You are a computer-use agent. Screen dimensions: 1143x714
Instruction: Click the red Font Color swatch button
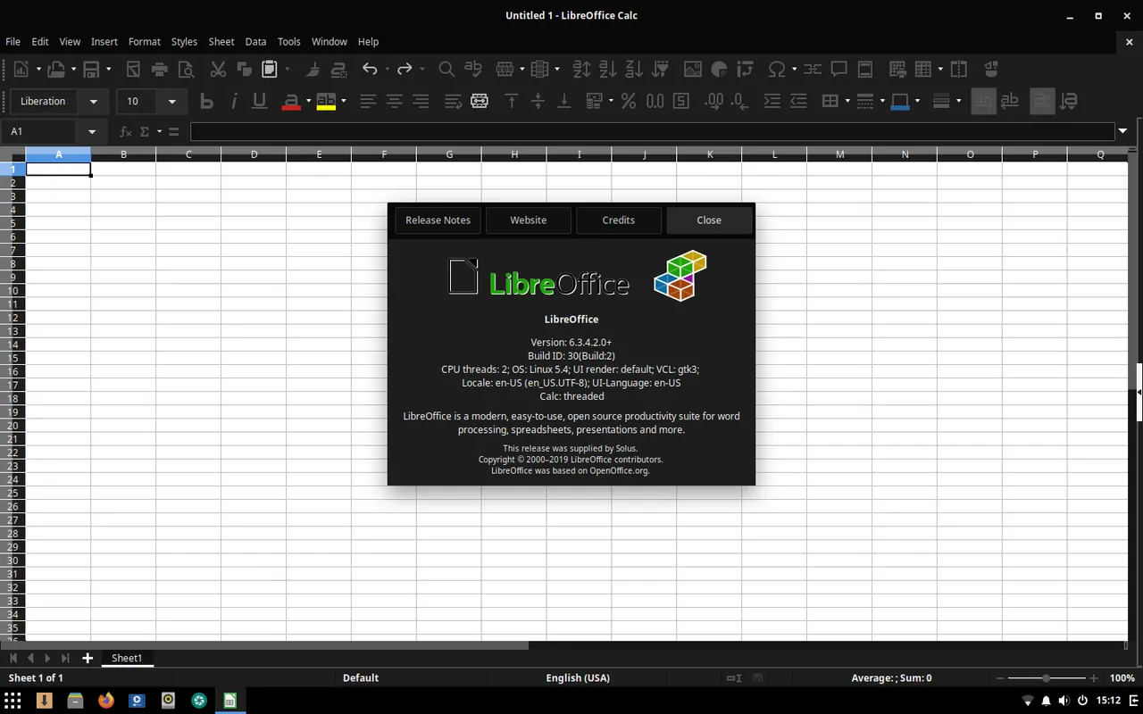click(290, 101)
